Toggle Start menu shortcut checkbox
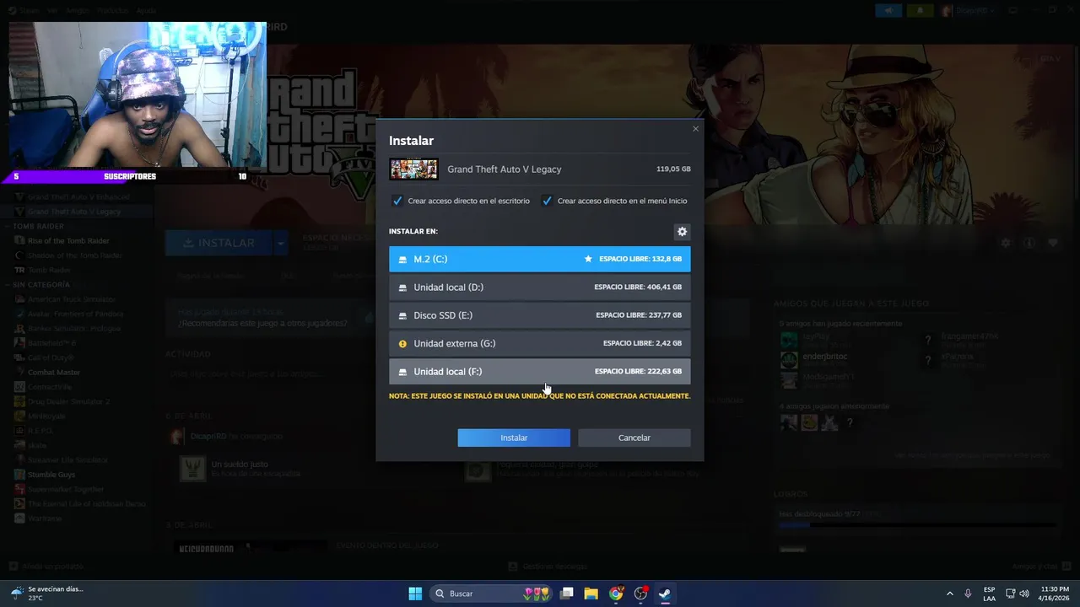 [547, 201]
